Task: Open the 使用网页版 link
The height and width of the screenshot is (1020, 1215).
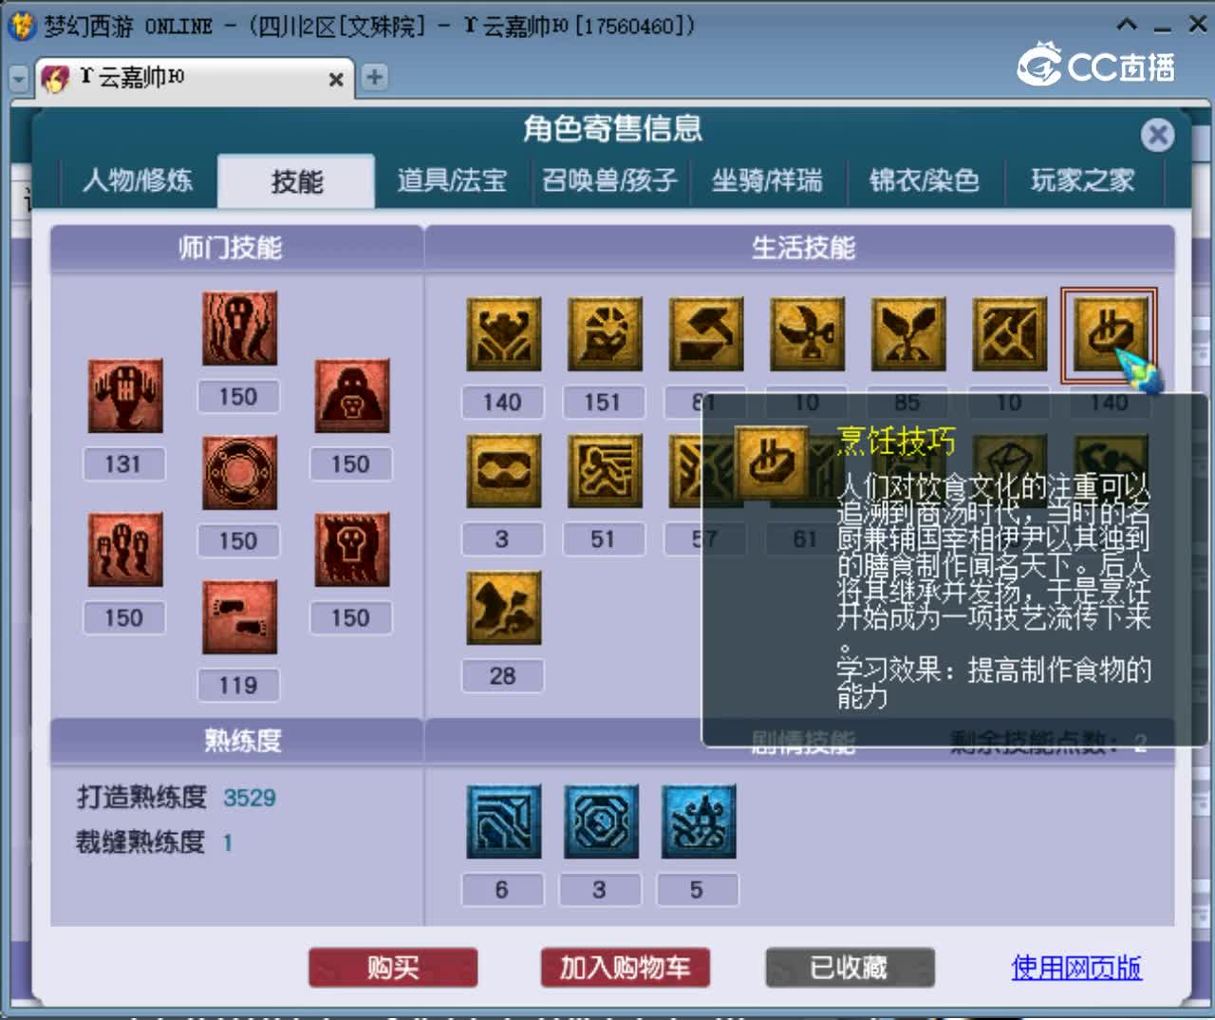Action: tap(1076, 968)
